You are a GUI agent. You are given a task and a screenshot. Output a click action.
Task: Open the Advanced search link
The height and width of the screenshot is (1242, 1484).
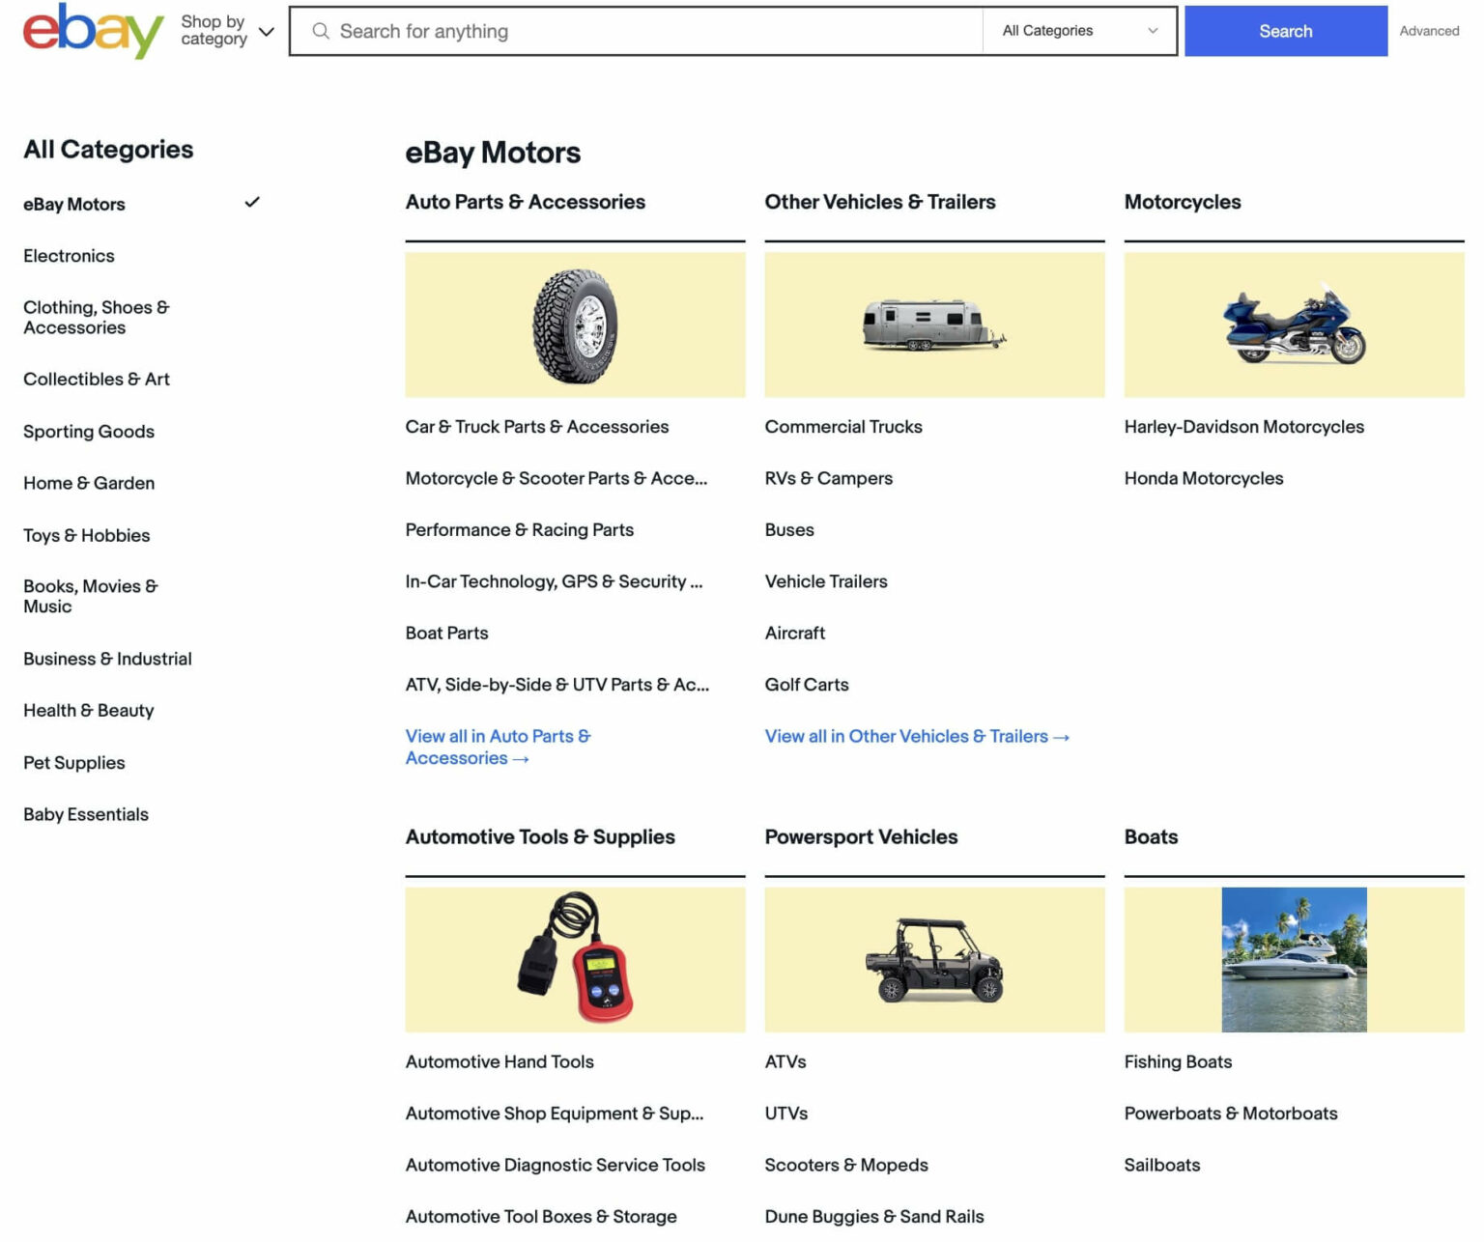tap(1429, 31)
